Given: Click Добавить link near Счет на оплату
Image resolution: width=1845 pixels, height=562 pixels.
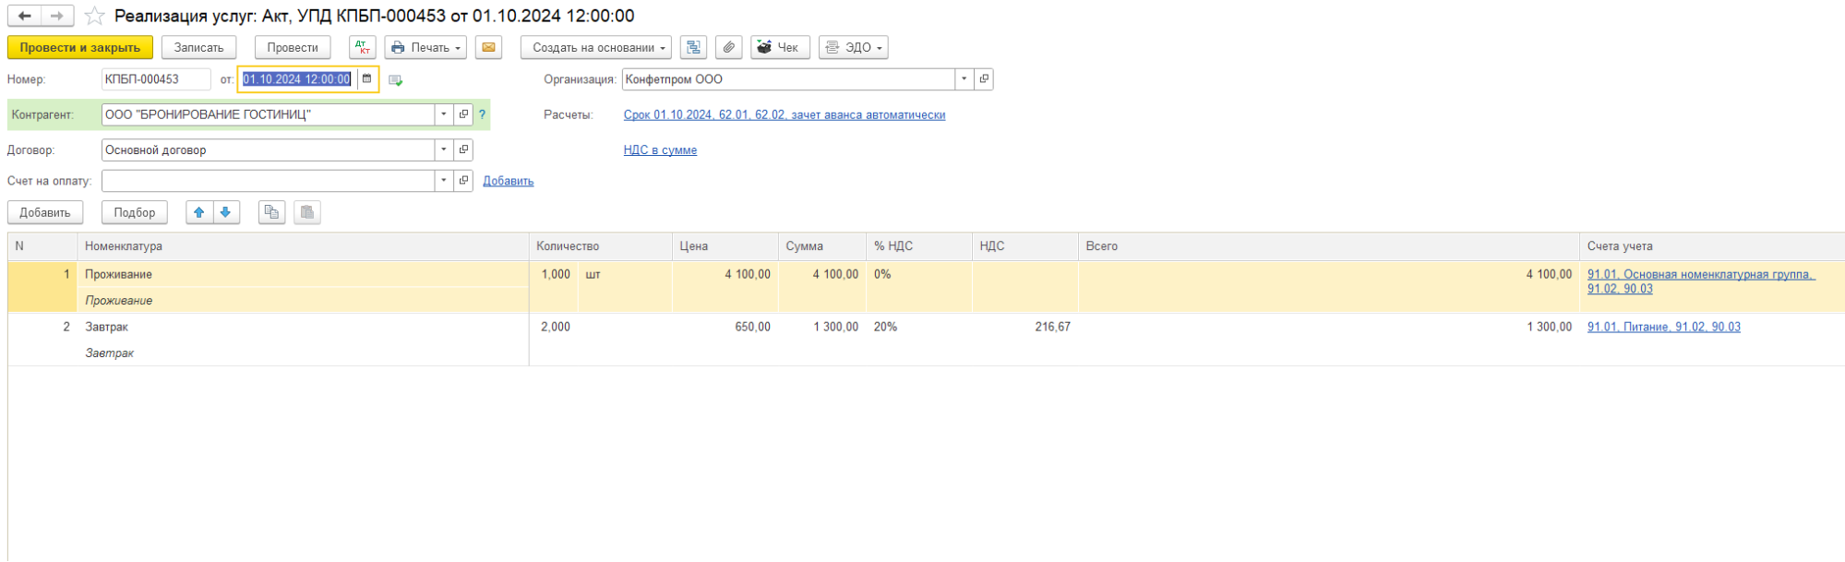Looking at the screenshot, I should 509,181.
